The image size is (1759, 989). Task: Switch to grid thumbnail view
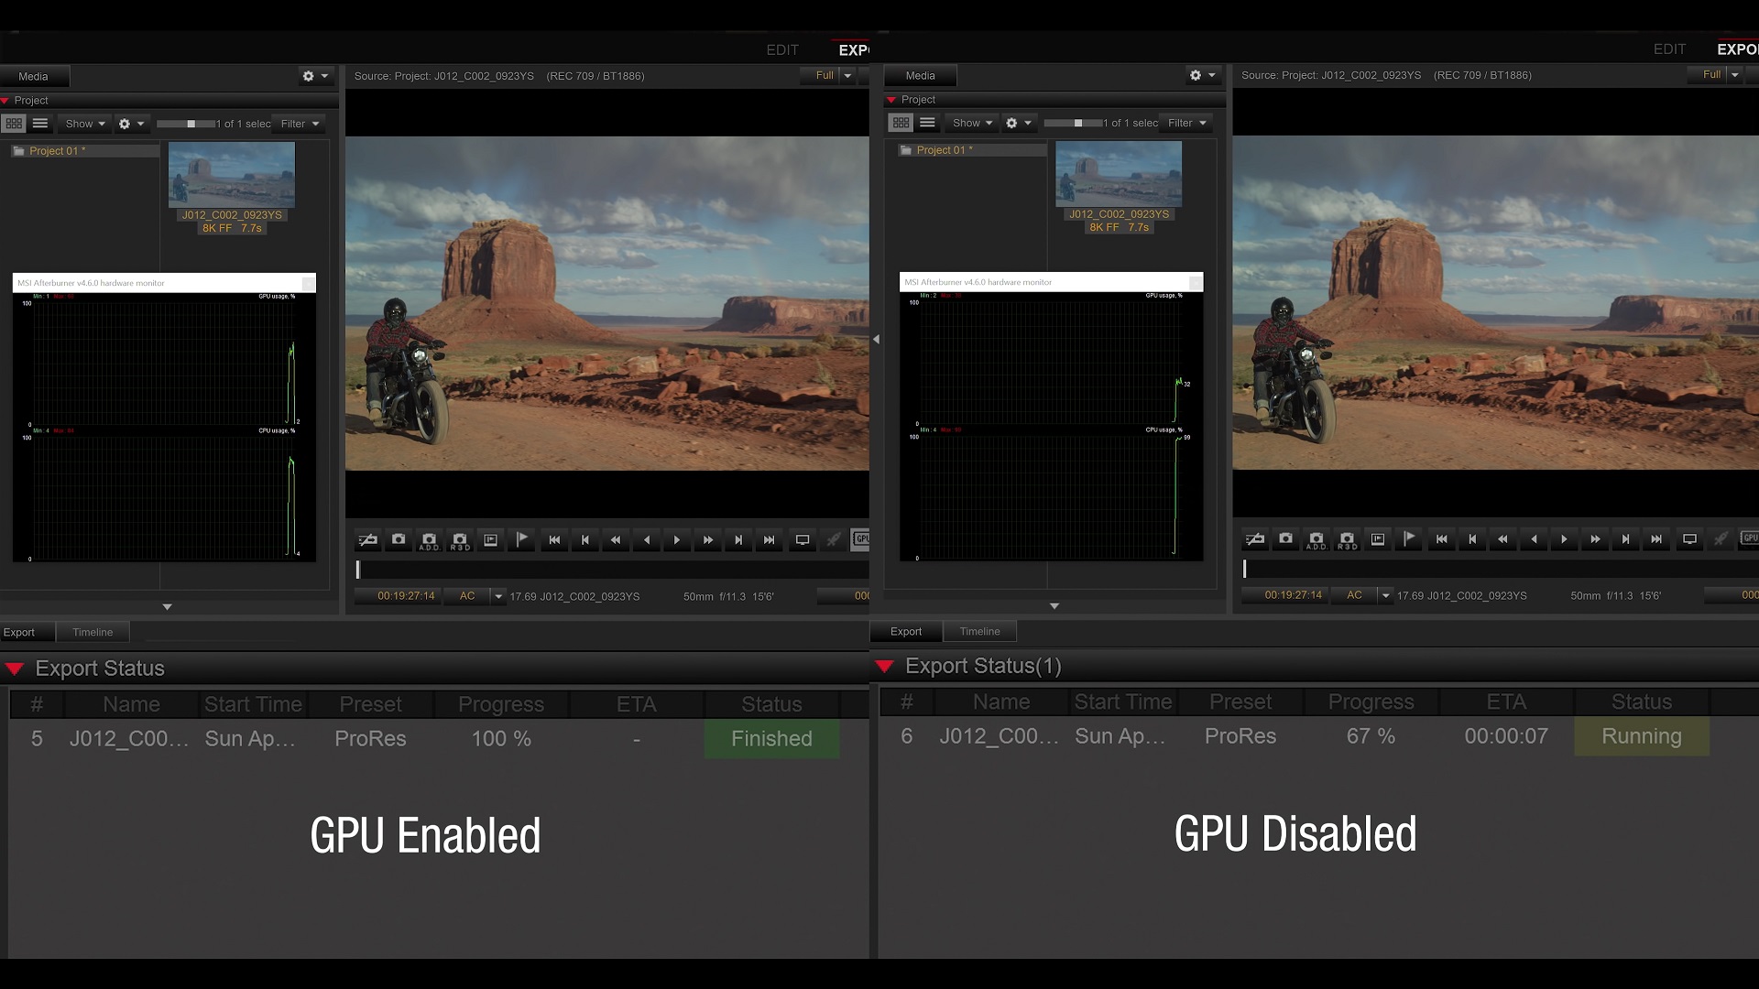tap(14, 123)
